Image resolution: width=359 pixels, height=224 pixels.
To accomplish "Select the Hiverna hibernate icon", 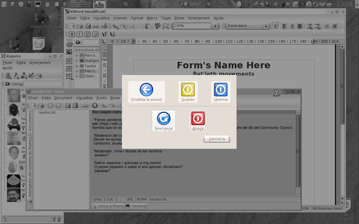I will [x=220, y=90].
